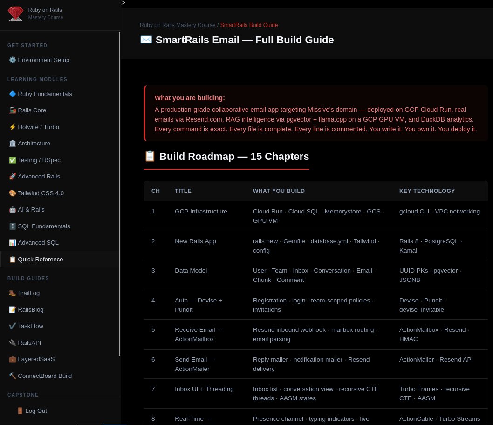The height and width of the screenshot is (425, 493).
Task: Open the TaskFlow build guide
Action: tap(60, 326)
